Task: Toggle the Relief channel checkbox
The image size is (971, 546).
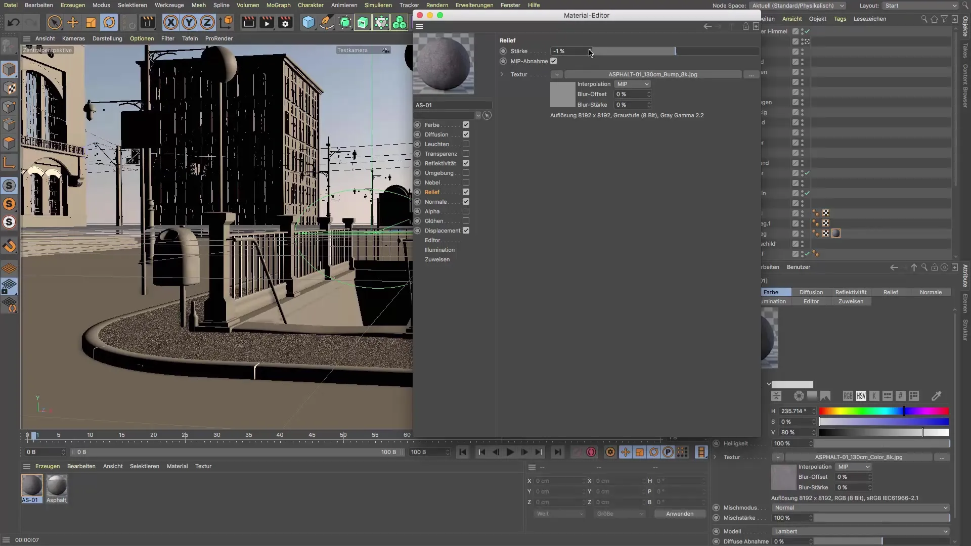Action: pos(466,192)
